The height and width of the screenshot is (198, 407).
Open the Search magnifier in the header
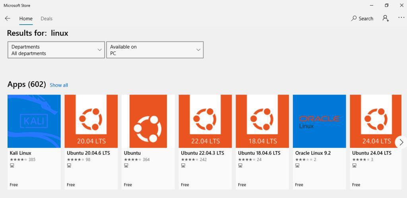click(362, 18)
